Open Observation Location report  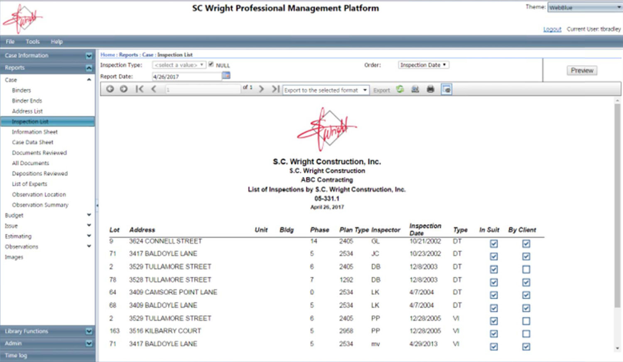click(x=39, y=194)
